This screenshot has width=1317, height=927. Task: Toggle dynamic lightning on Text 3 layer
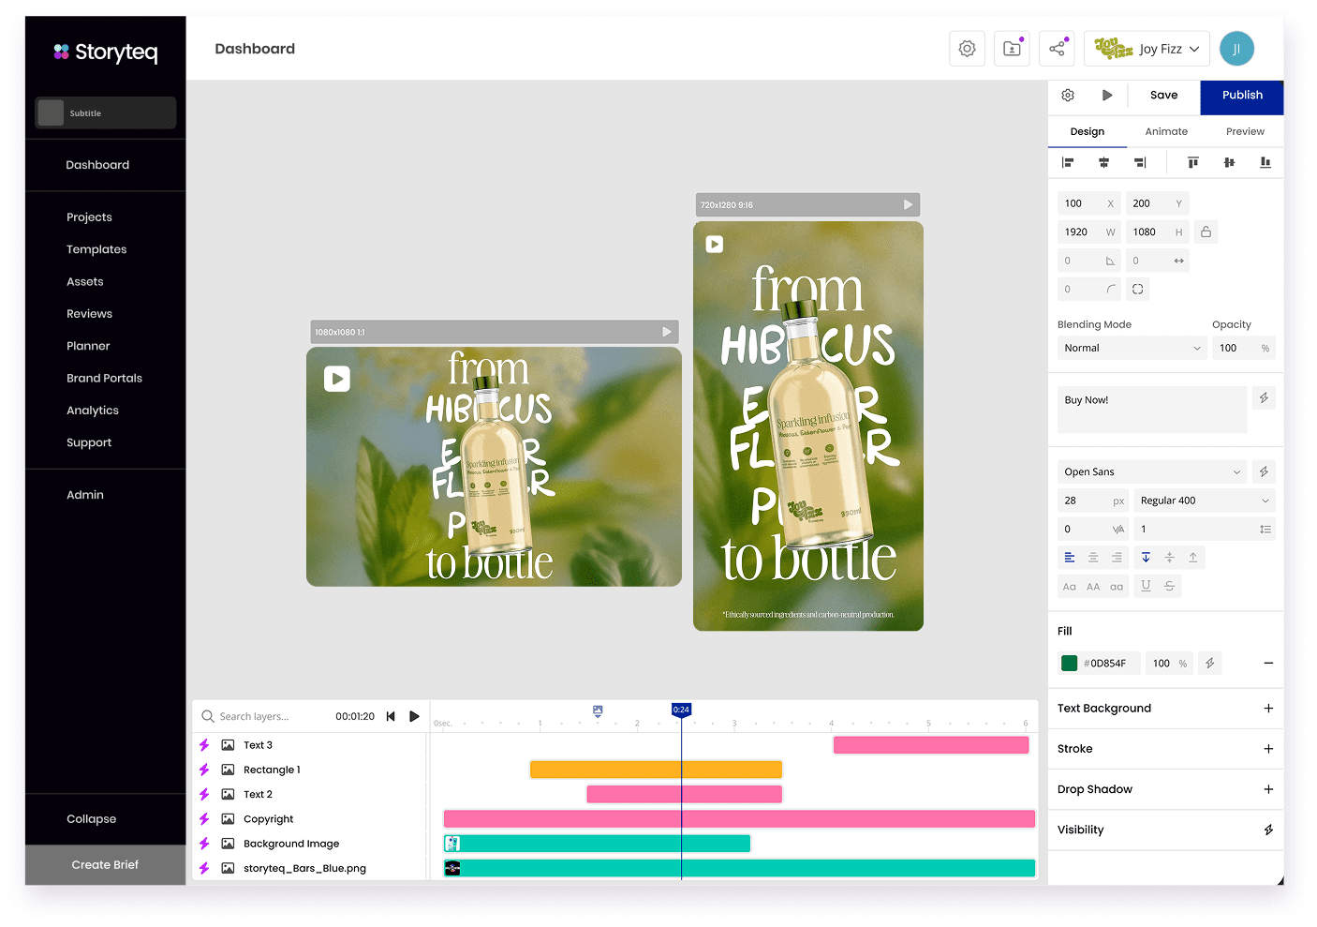(x=204, y=745)
